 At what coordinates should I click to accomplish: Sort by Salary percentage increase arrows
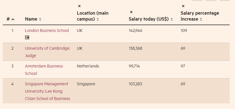coord(201,19)
